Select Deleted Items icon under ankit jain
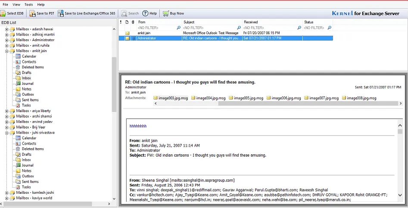The image size is (408, 208). [18, 67]
